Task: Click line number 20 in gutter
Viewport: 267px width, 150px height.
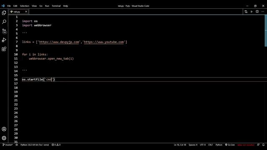Action: (x=16, y=96)
